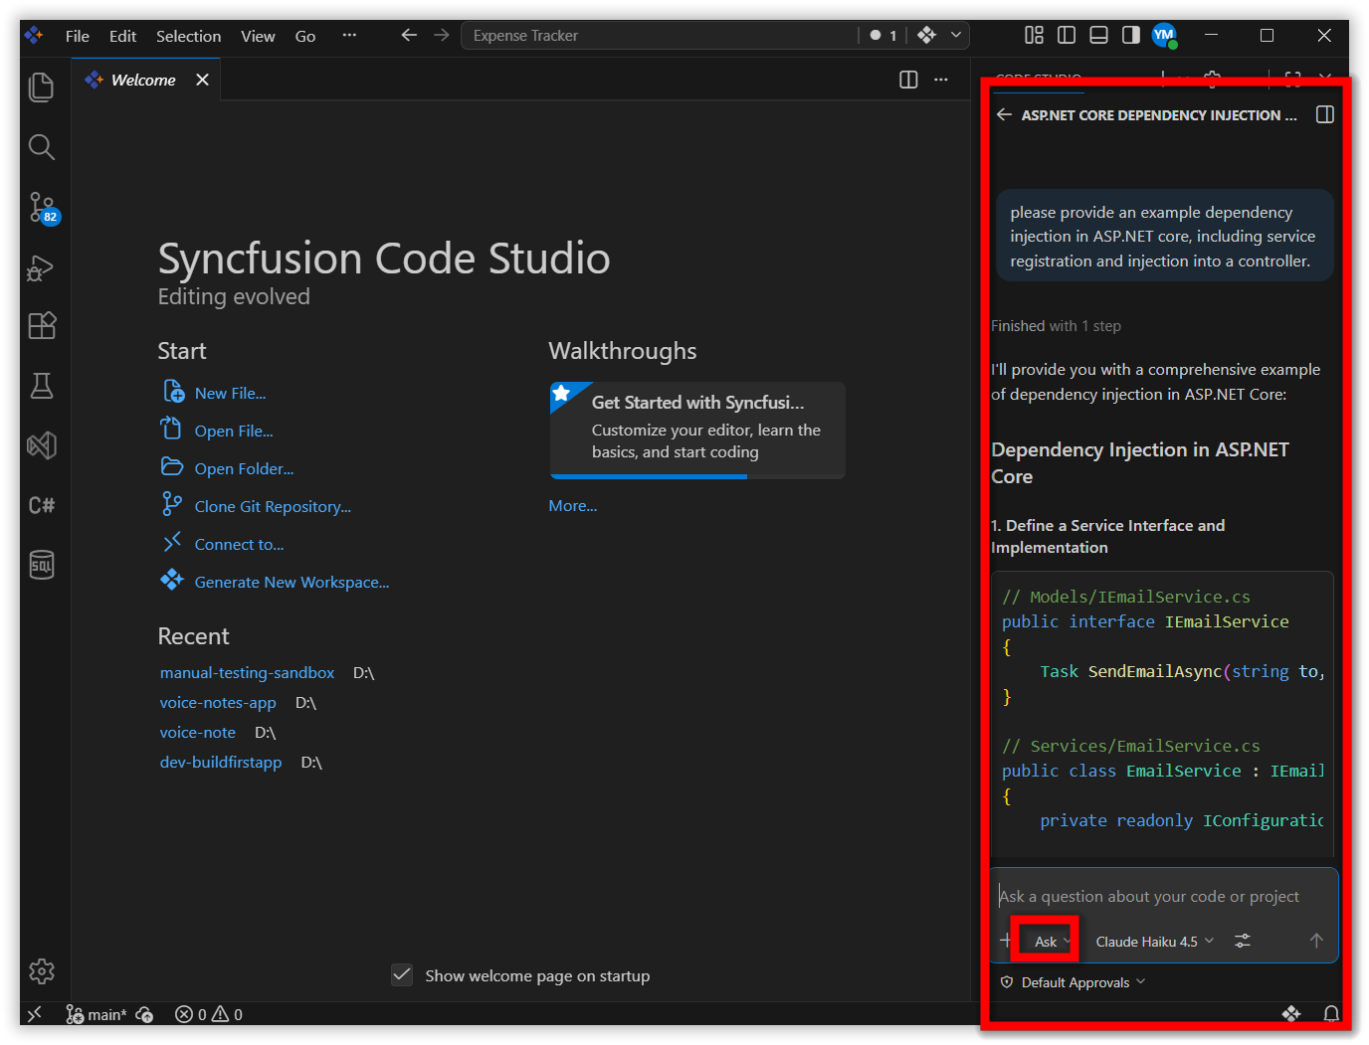
Task: Click the main* branch in status bar
Action: click(97, 1014)
